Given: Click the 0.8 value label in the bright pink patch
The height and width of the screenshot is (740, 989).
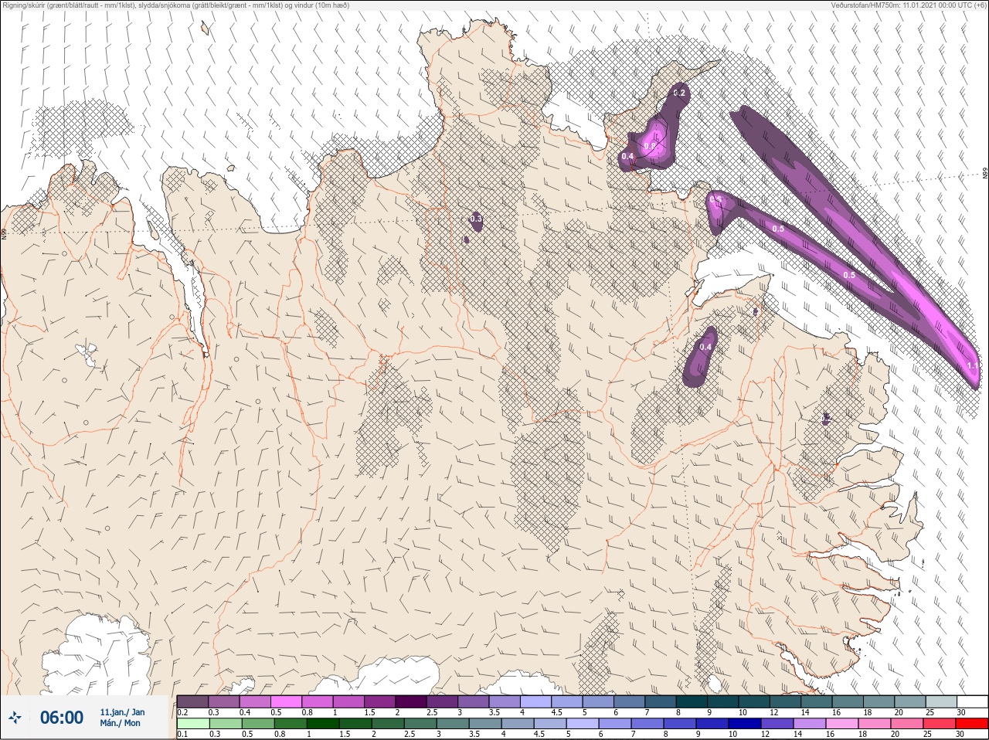Looking at the screenshot, I should pyautogui.click(x=650, y=146).
